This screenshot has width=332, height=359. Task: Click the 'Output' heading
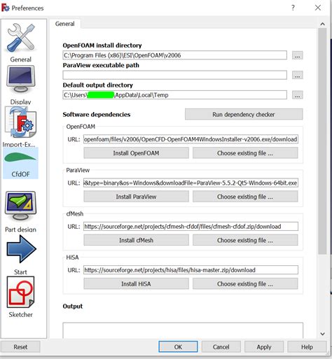pos(73,307)
